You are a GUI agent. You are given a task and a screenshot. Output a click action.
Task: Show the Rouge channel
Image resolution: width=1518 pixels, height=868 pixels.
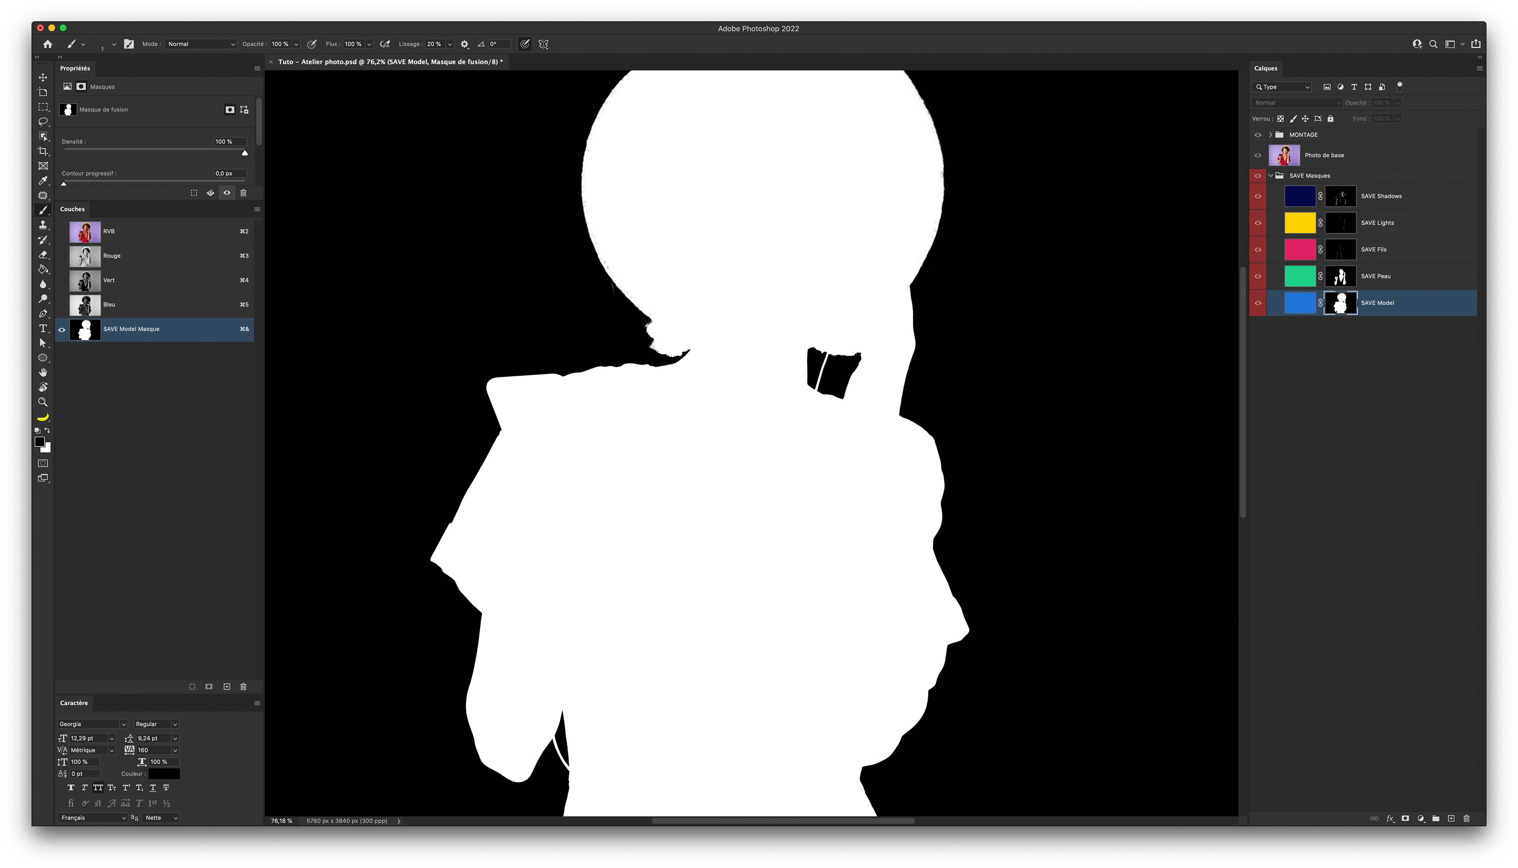(x=62, y=256)
